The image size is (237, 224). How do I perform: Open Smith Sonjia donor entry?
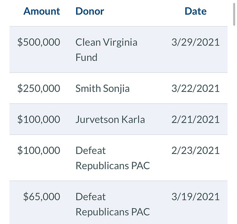point(102,88)
